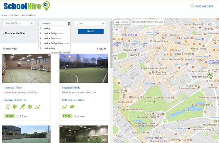Click the SchoolHire logo
219x143 pixels.
click(27, 6)
